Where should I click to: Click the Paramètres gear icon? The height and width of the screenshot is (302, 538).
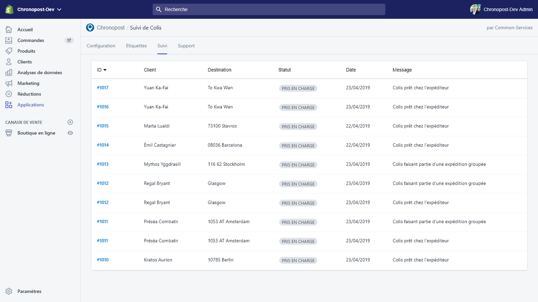[9, 291]
